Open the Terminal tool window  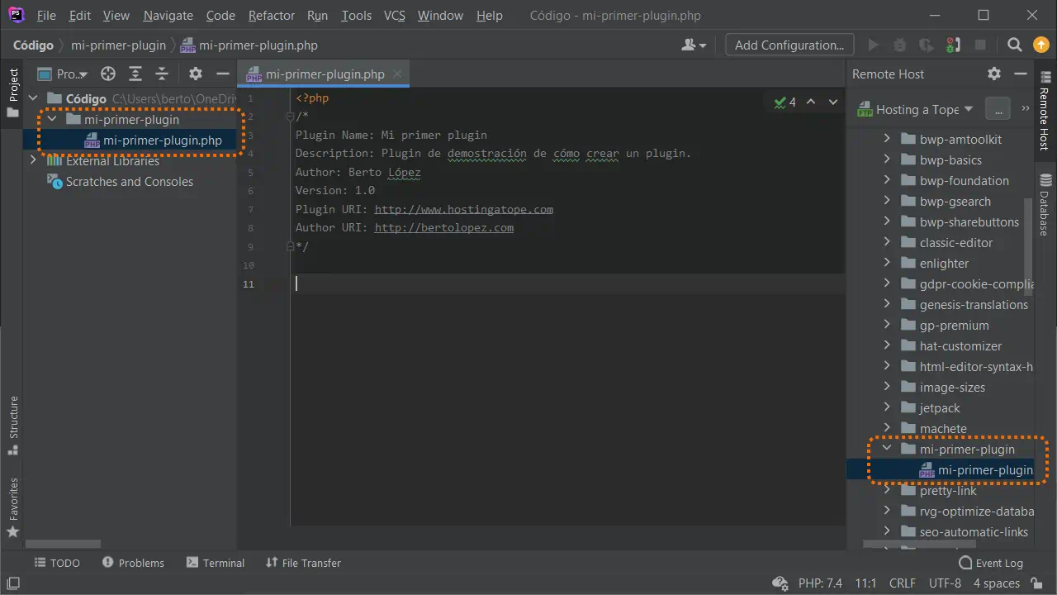point(216,563)
